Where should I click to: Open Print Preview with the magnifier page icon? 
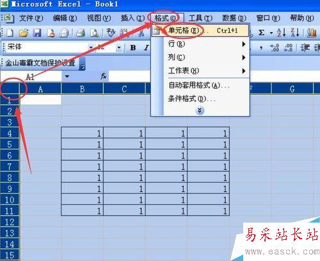click(94, 33)
